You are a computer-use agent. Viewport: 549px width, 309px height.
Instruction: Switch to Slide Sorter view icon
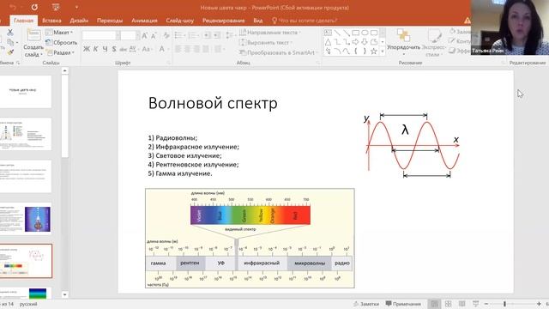pyautogui.click(x=448, y=304)
